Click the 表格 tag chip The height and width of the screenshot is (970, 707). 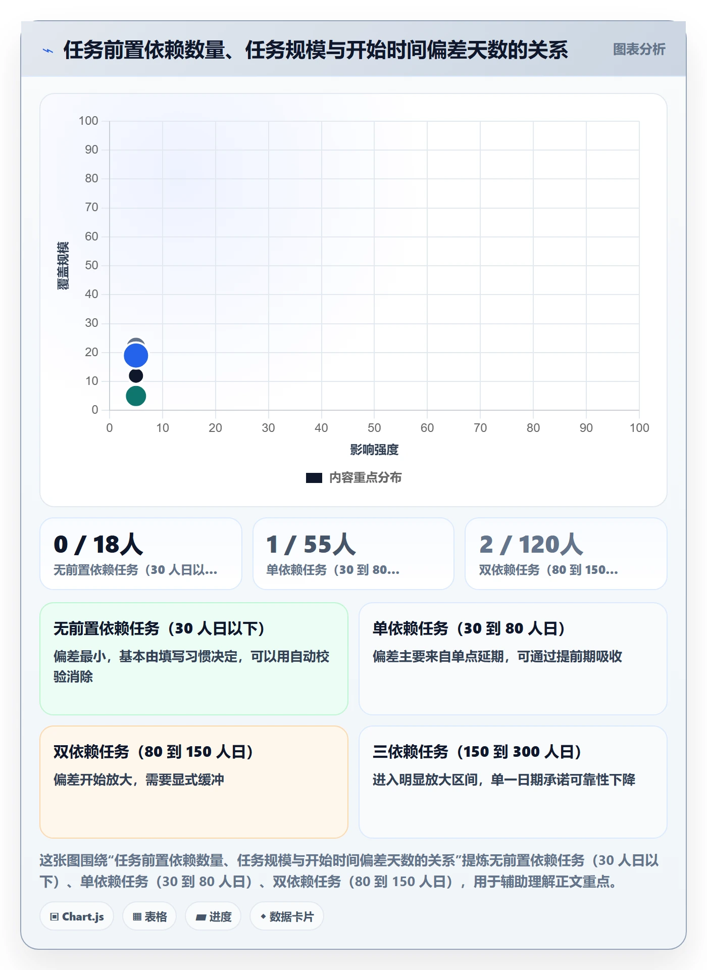tap(149, 916)
